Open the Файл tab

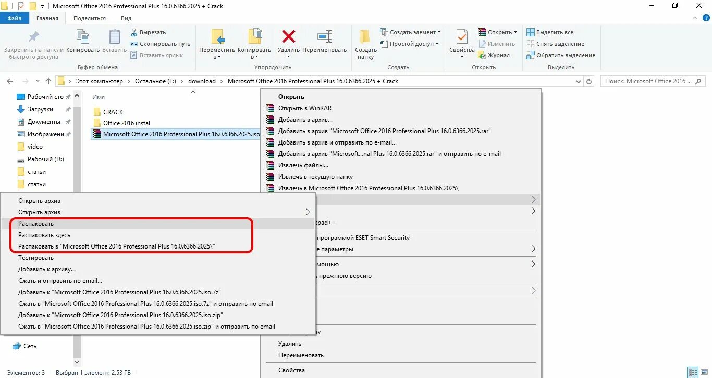point(15,18)
